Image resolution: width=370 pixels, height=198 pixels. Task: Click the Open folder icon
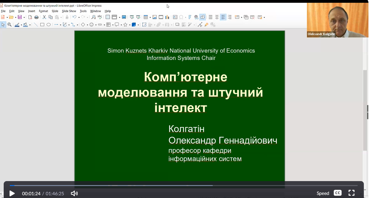tap(11, 17)
